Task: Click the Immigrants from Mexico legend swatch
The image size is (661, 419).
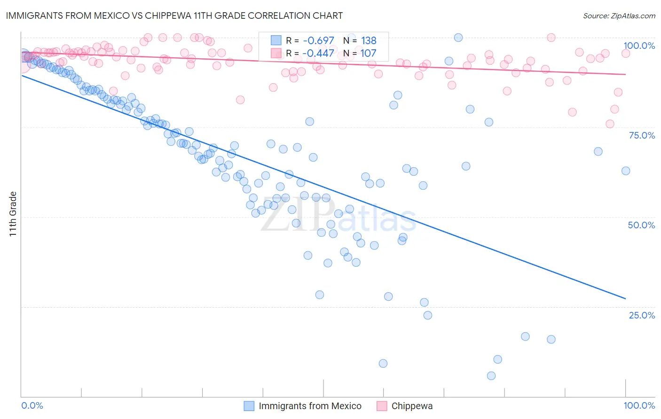Action: pos(249,406)
